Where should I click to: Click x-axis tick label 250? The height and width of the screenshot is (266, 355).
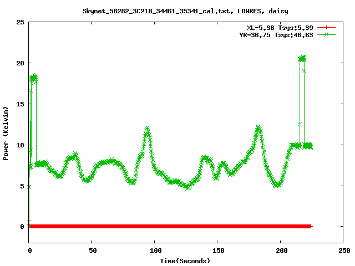344,250
